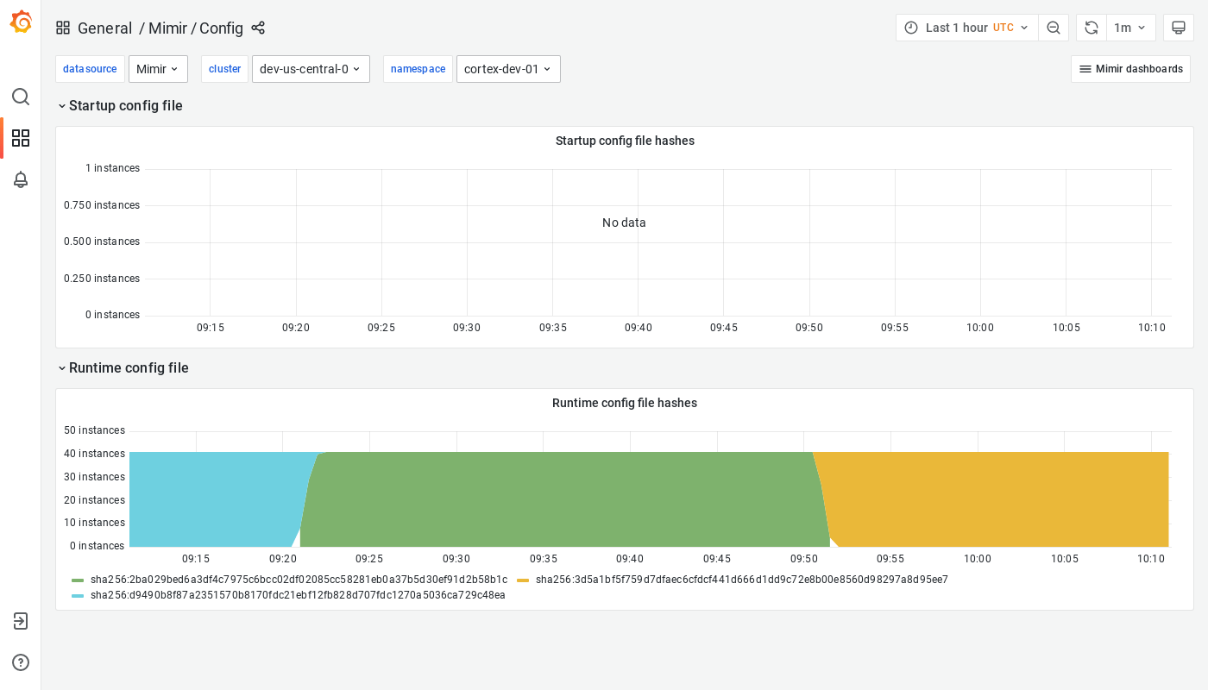Zoom out the time range with magnifier icon
This screenshot has height=690, width=1208.
point(1053,27)
